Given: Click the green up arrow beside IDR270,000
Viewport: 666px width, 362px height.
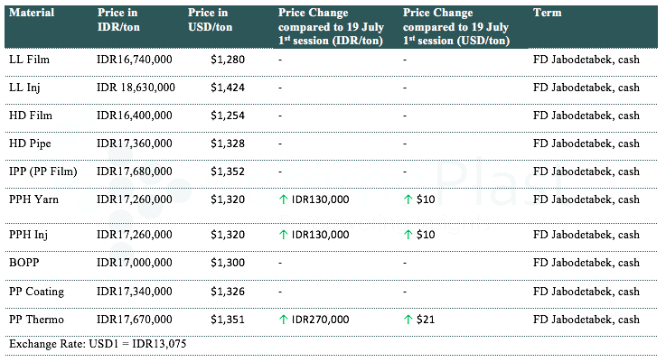Looking at the screenshot, I should click(x=284, y=319).
